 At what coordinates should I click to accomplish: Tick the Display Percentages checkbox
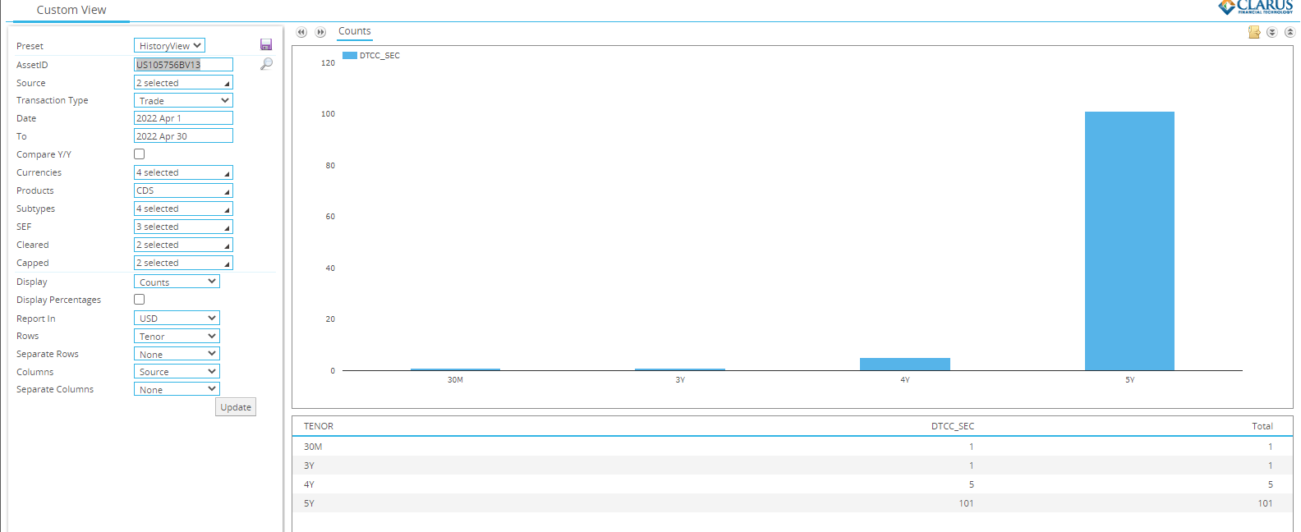click(x=140, y=300)
